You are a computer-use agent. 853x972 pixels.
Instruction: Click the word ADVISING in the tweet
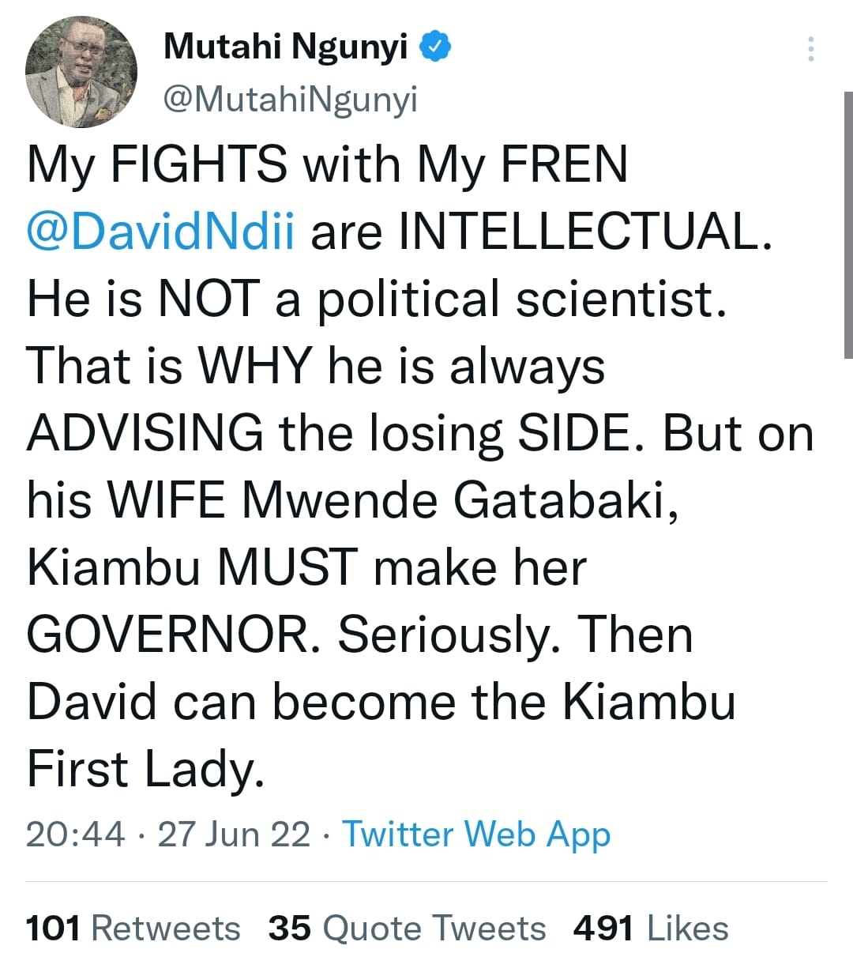click(145, 433)
